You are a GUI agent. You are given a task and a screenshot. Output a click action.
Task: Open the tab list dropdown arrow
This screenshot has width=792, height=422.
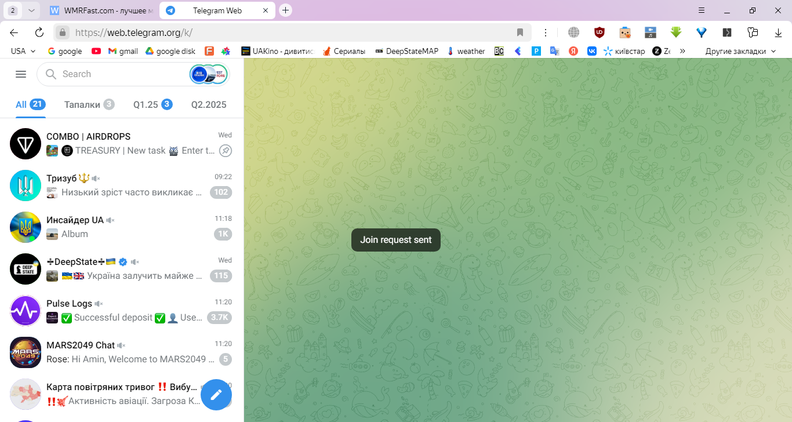pos(31,10)
